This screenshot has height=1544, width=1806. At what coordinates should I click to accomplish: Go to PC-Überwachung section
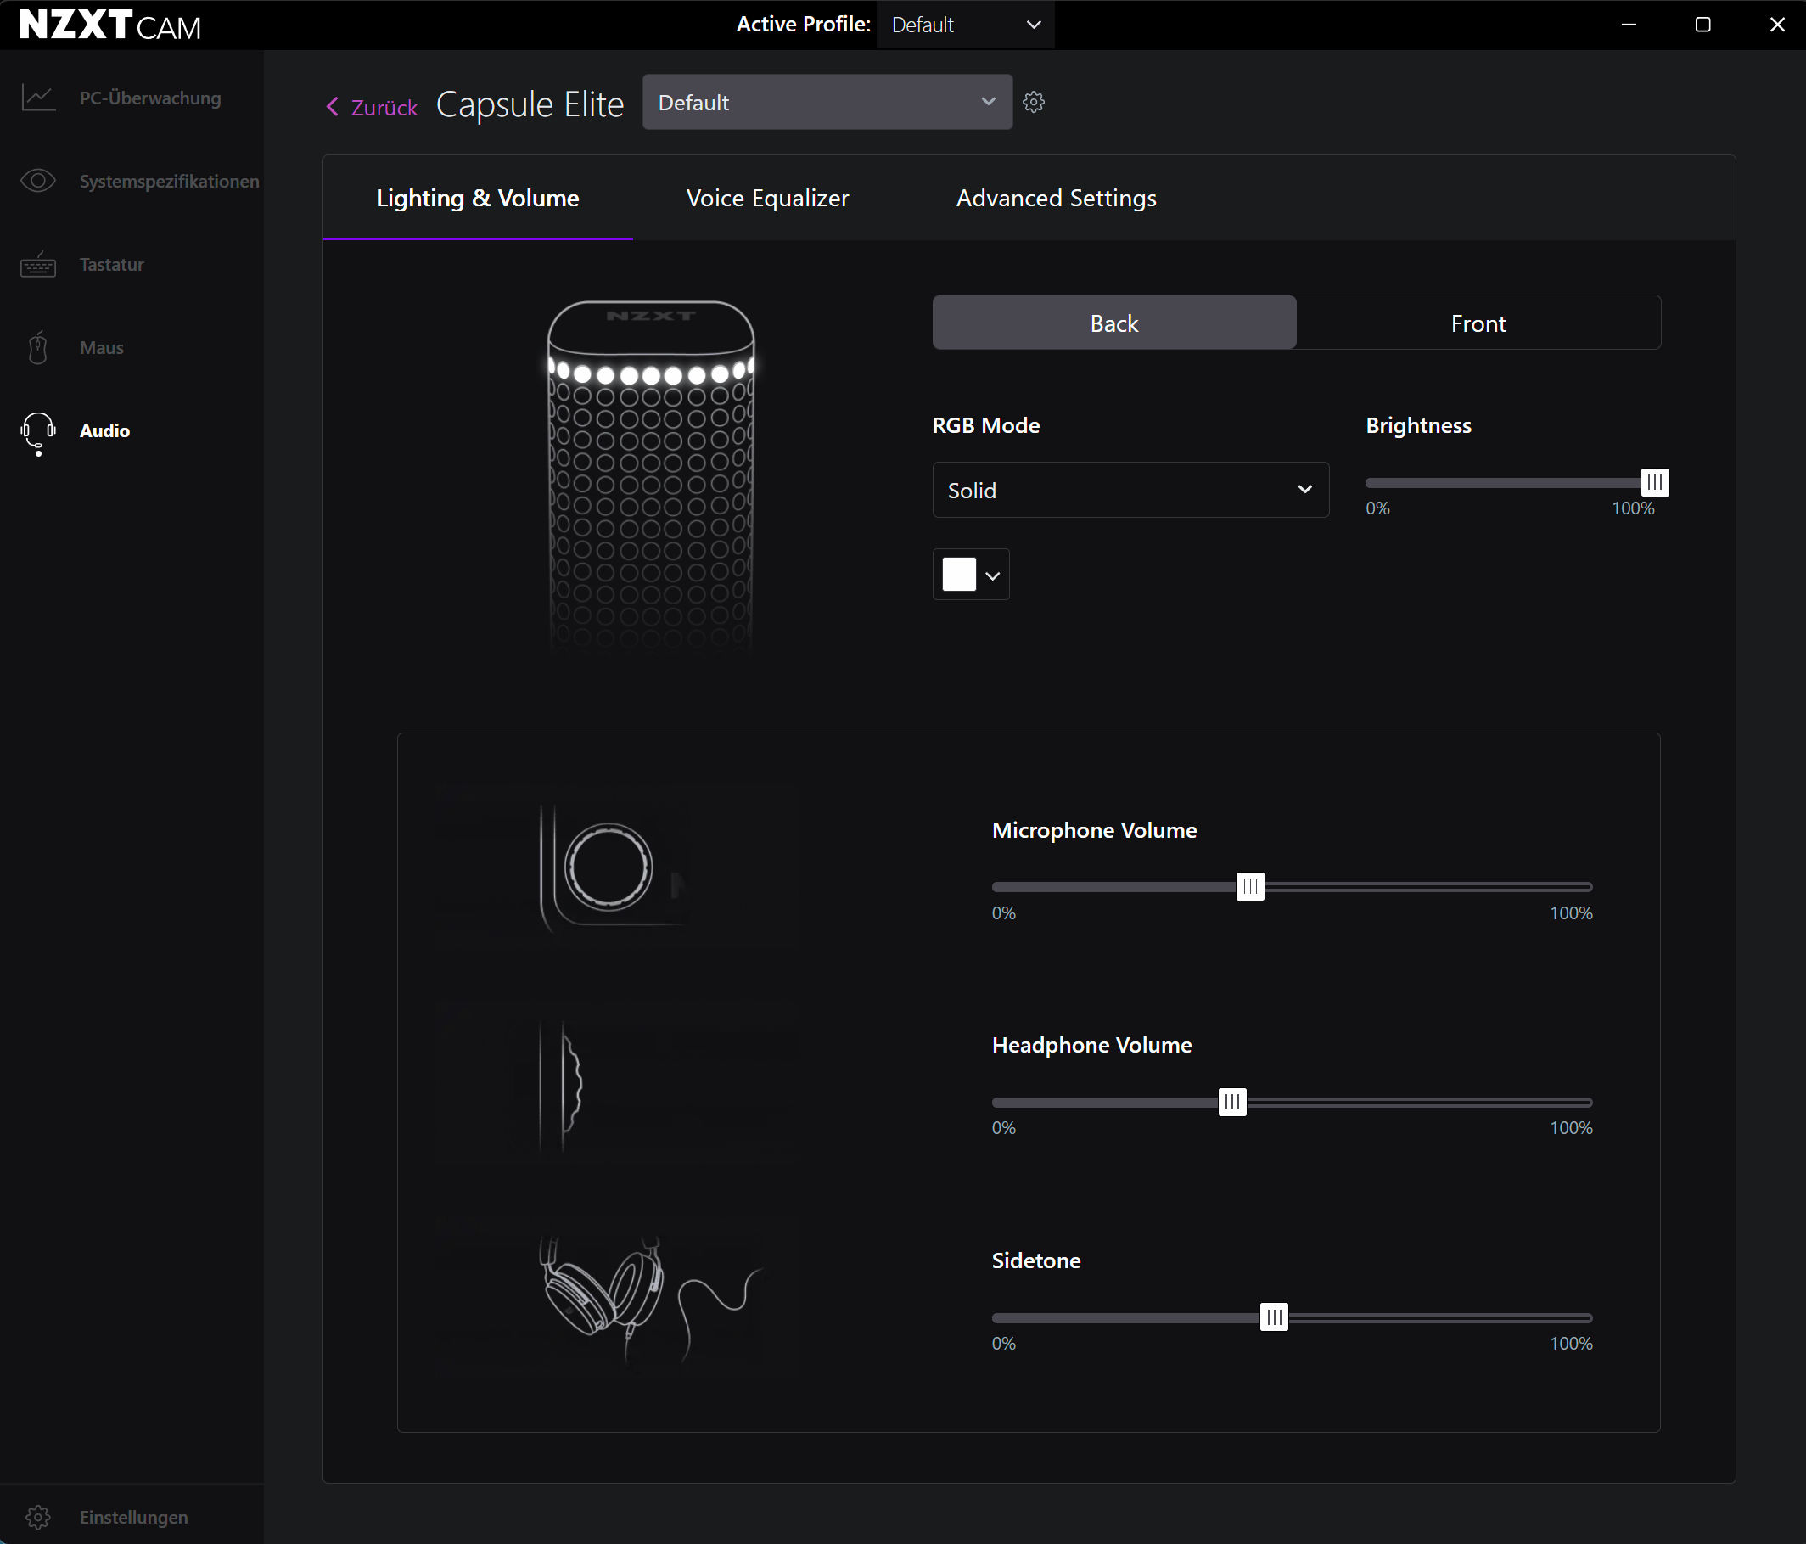pyautogui.click(x=150, y=98)
